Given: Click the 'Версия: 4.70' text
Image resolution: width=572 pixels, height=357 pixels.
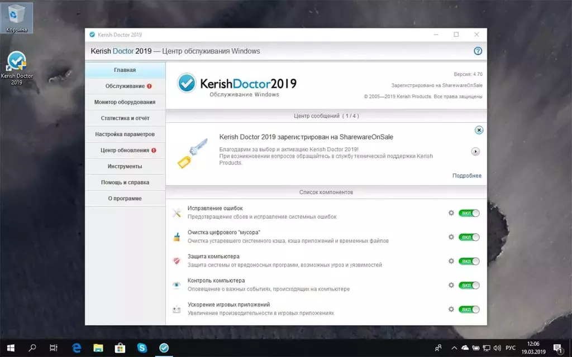Looking at the screenshot, I should point(468,74).
